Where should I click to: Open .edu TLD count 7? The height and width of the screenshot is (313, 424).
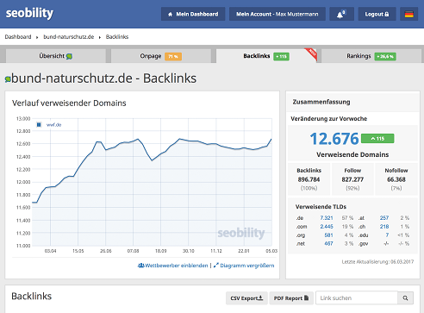pyautogui.click(x=387, y=235)
